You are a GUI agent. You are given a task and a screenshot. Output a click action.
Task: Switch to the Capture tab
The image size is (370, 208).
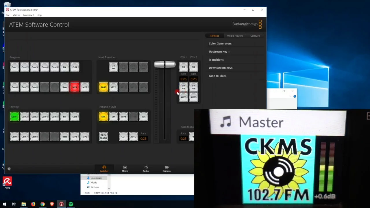pos(255,36)
